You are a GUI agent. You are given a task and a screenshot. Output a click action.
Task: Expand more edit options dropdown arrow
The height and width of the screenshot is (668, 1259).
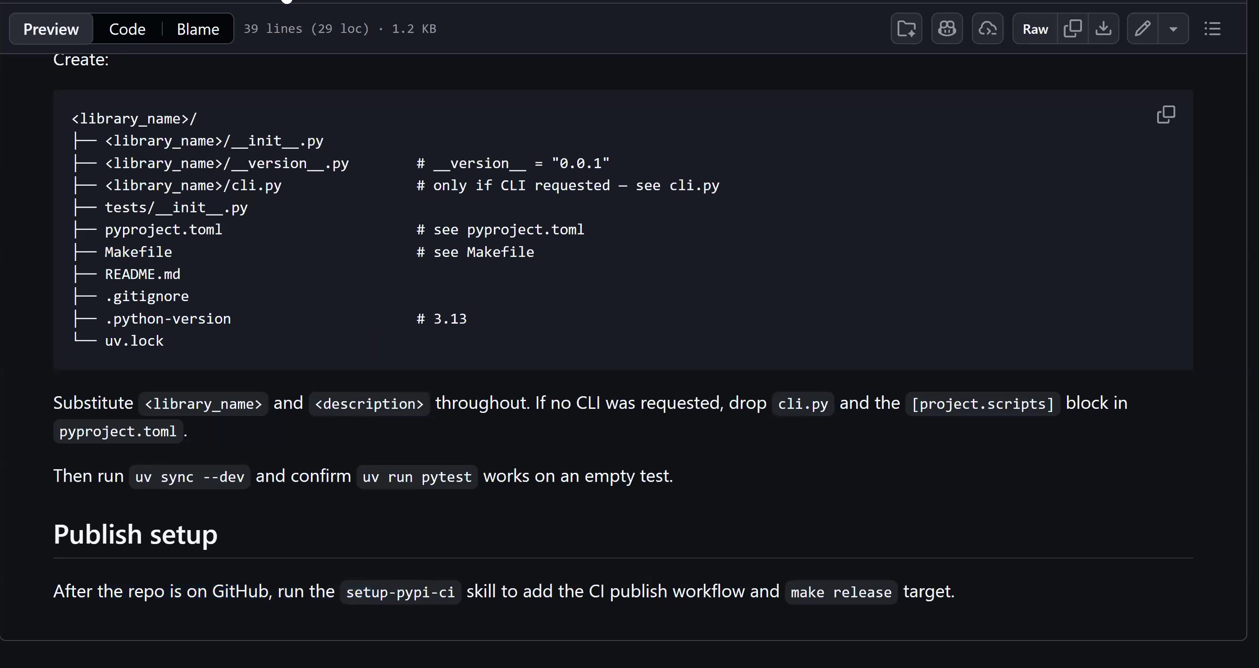click(1173, 29)
